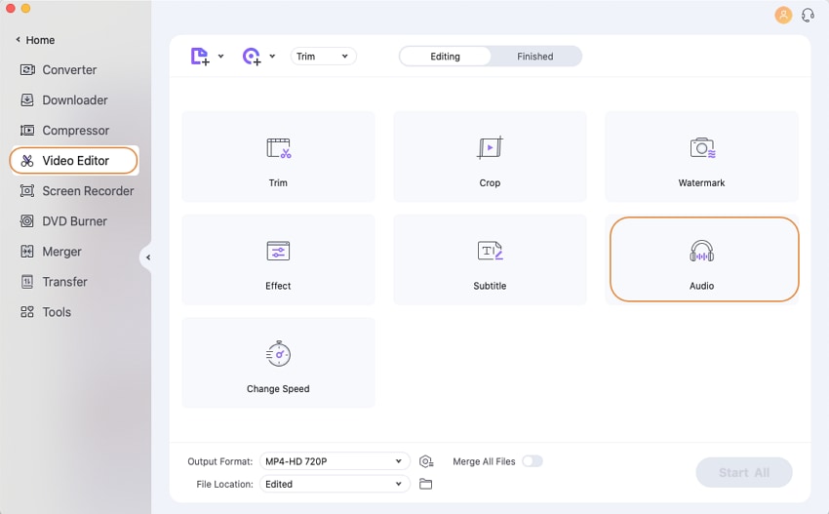
Task: Open the Watermark tool
Action: pos(701,156)
